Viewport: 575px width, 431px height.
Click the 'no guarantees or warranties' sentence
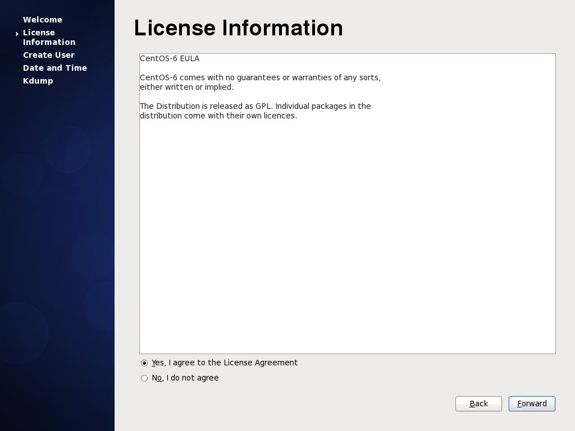click(260, 78)
